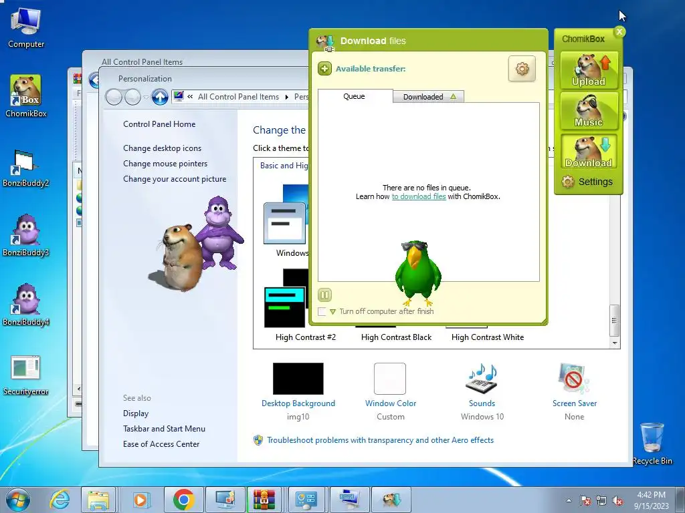Open Windows Media Player from taskbar

[140, 500]
